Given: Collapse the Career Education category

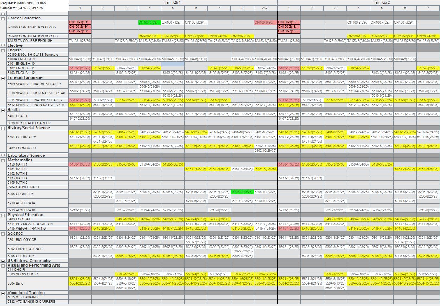Looking at the screenshot, I should [x=3, y=18].
